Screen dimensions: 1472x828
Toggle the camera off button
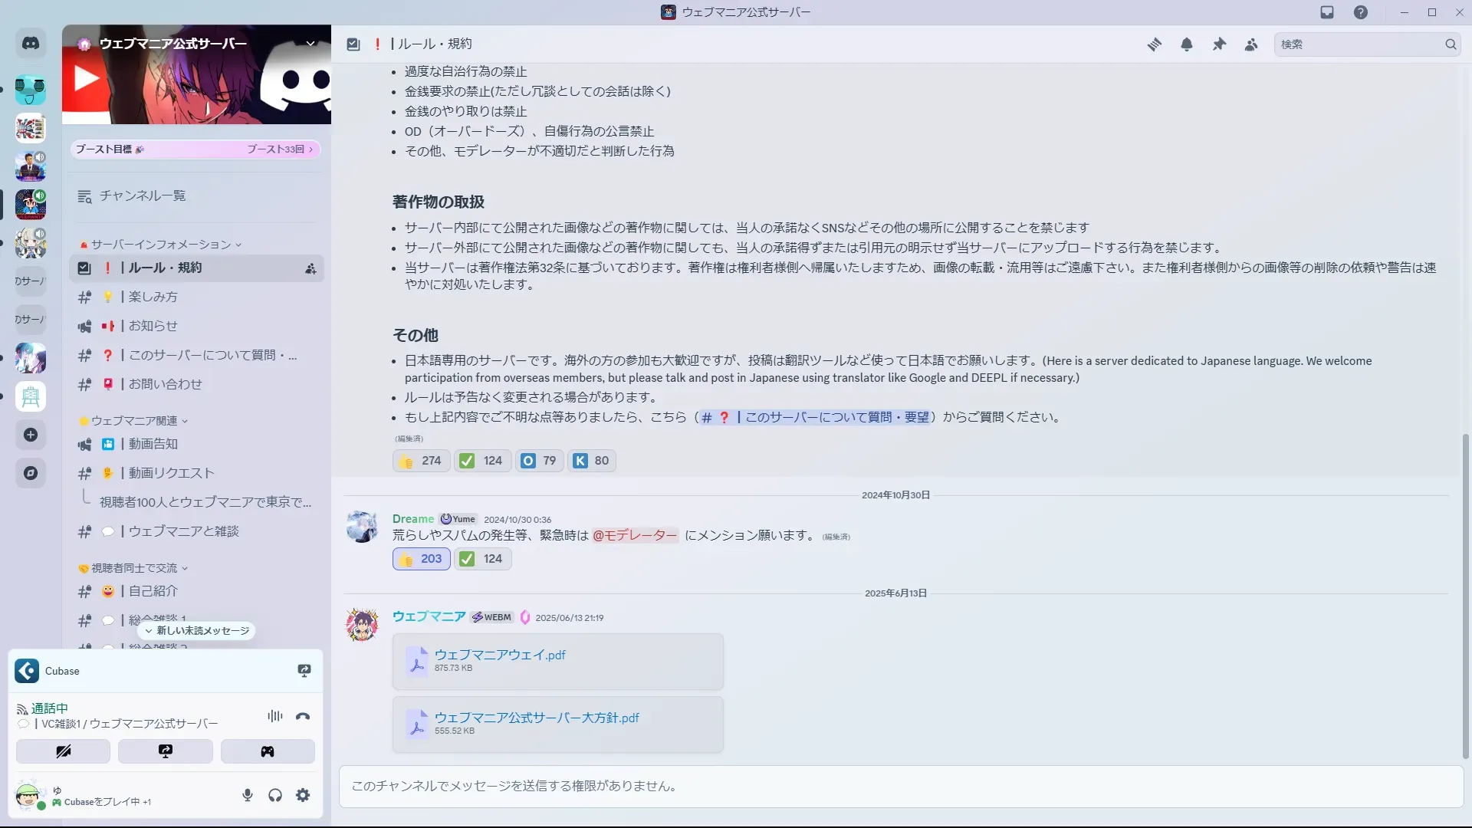pyautogui.click(x=63, y=751)
